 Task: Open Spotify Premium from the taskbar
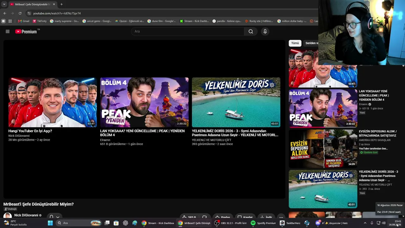click(263, 223)
